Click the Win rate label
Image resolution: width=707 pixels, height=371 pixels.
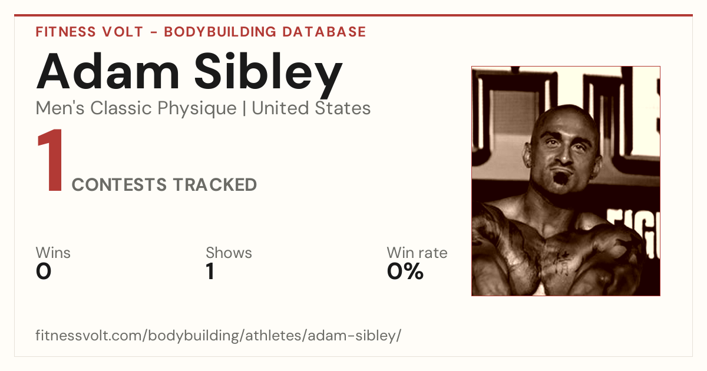pos(417,253)
